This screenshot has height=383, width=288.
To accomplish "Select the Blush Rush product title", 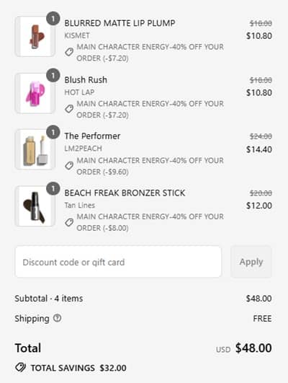I will [x=86, y=80].
